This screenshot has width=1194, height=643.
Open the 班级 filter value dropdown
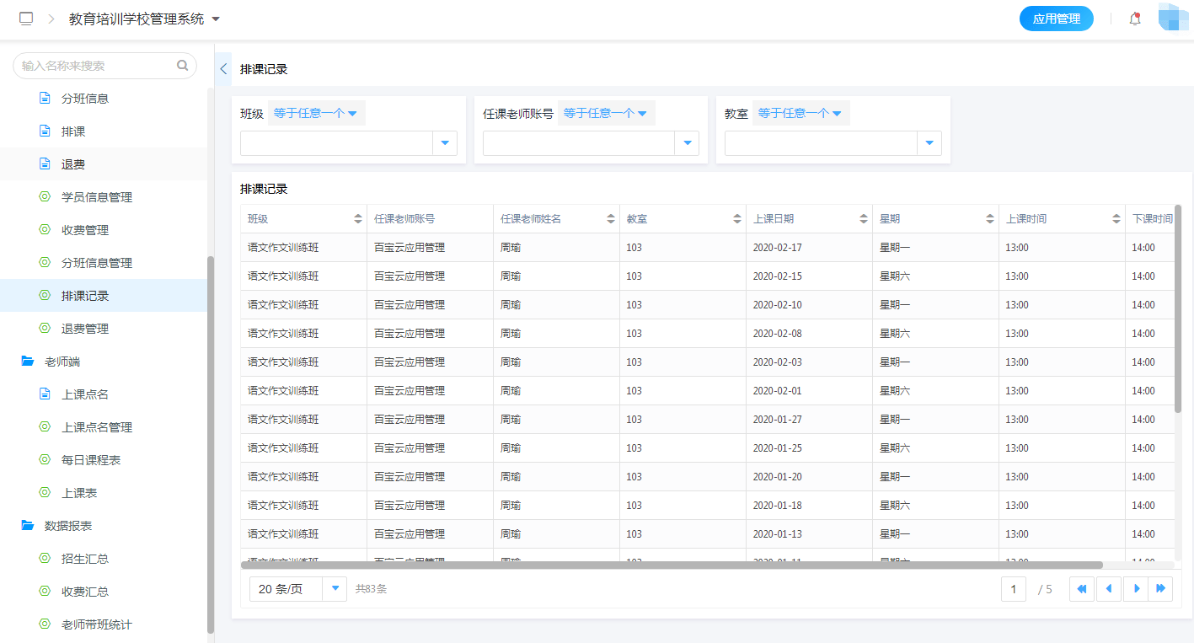444,143
